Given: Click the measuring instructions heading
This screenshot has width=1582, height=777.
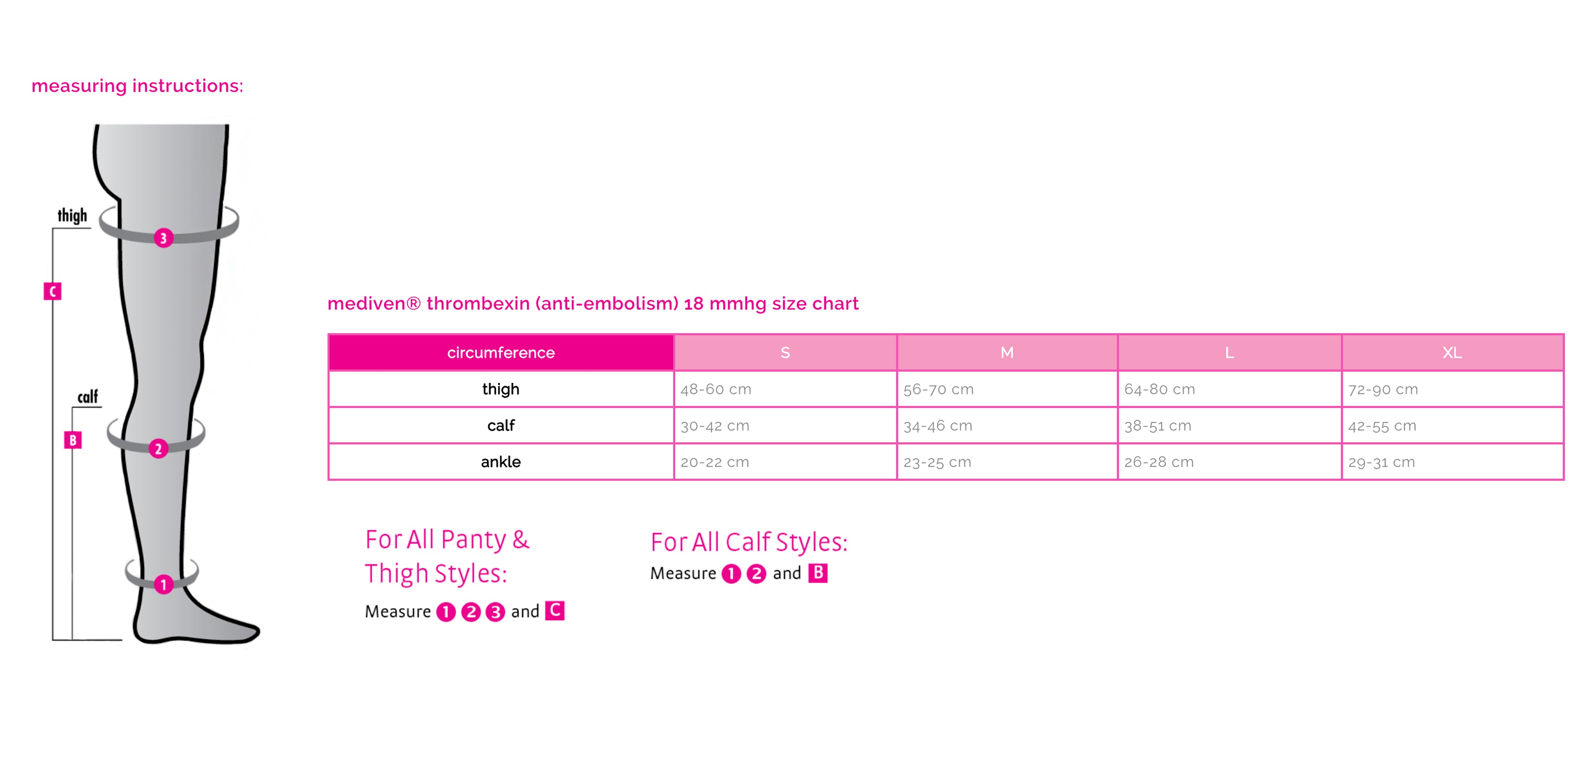Looking at the screenshot, I should 138,85.
